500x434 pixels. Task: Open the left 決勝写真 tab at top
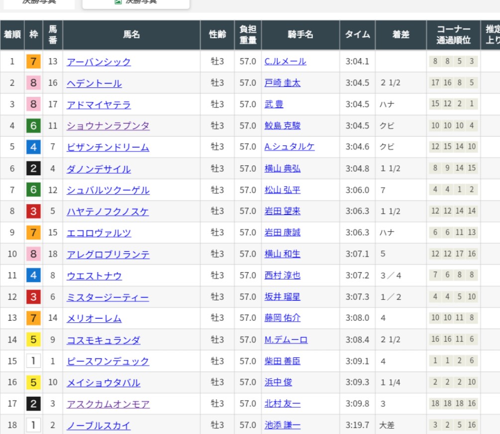pyautogui.click(x=39, y=2)
